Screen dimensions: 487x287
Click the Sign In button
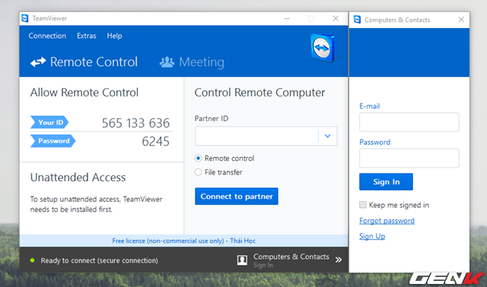coord(386,182)
